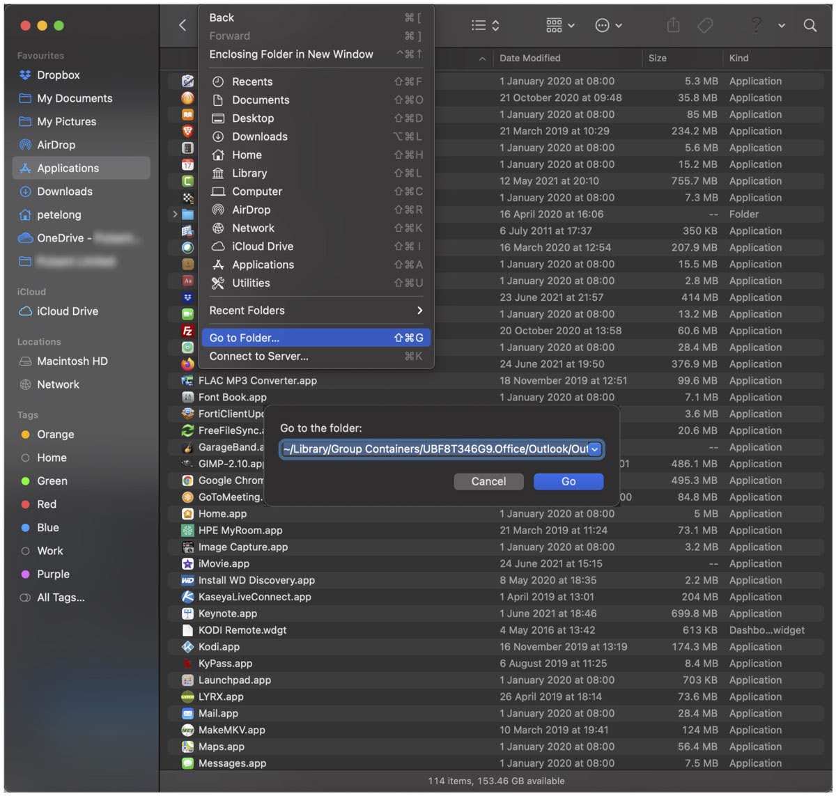
Task: Sort by the Size column
Action: pos(683,58)
